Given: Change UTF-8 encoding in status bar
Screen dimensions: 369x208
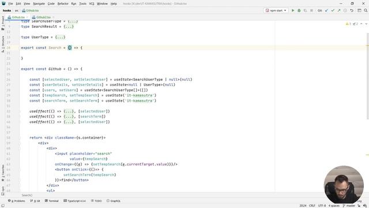Looking at the screenshot, I should [x=322, y=206].
